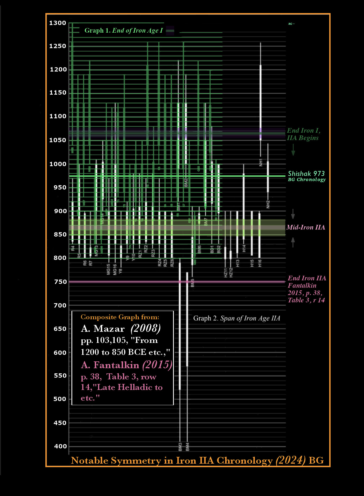Click the BM4 sample label
The width and height of the screenshot is (364, 496).
tap(187, 447)
